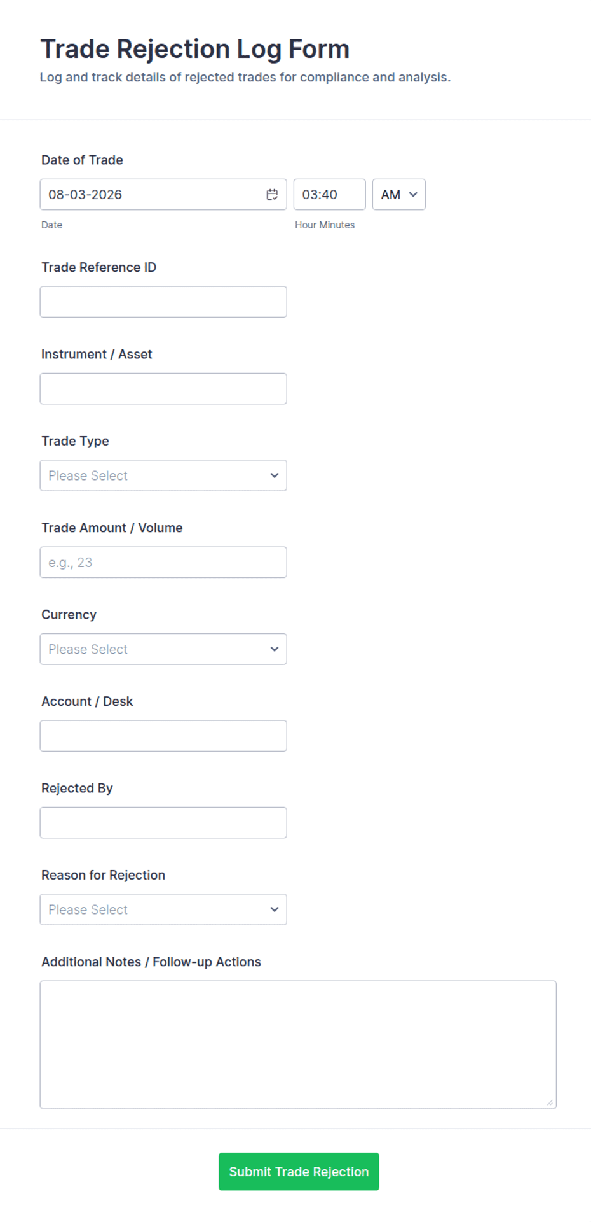The width and height of the screenshot is (591, 1222).
Task: Select the Trade Amount / Volume input
Action: point(163,563)
